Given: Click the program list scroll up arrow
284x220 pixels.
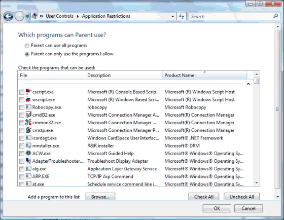Looking at the screenshot, I should click(257, 74).
